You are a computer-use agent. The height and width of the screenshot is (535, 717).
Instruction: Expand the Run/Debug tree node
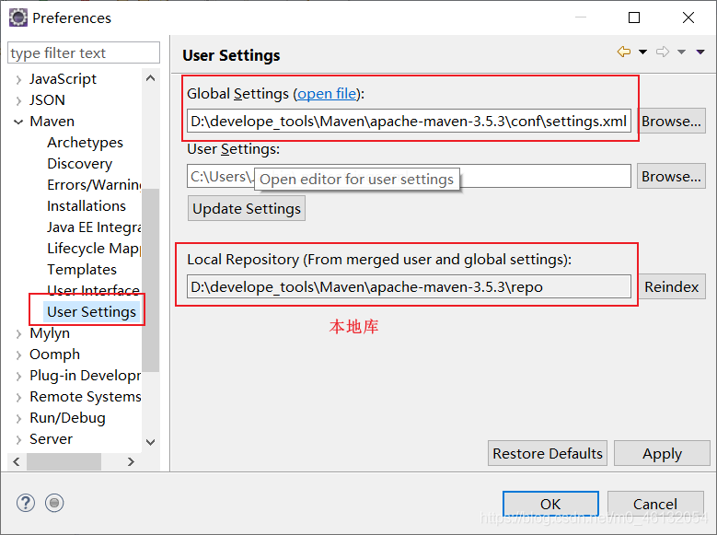(x=18, y=418)
